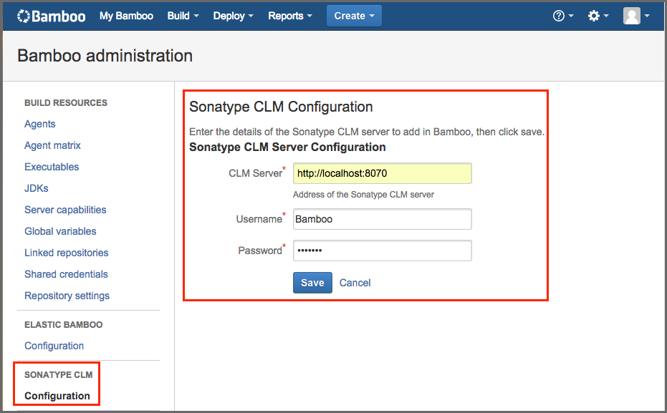Click the Bamboo logo
667x413 pixels.
pos(51,16)
